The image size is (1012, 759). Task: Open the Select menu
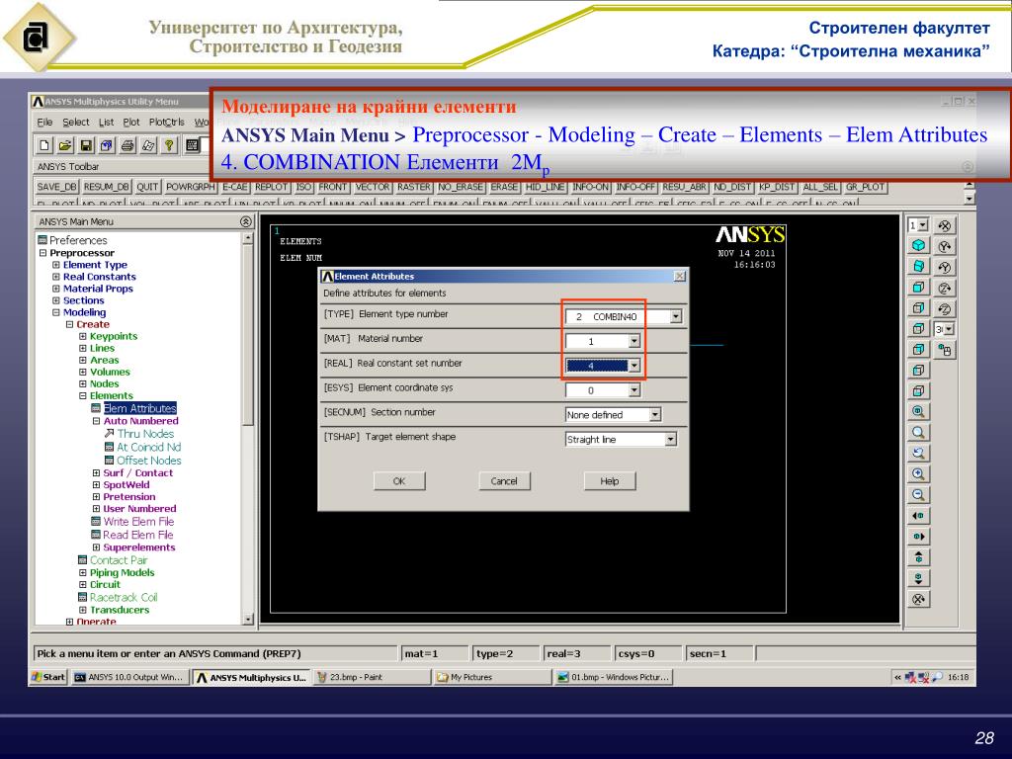coord(75,122)
